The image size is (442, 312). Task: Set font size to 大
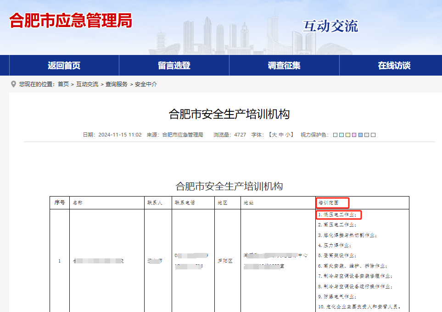pyautogui.click(x=274, y=135)
